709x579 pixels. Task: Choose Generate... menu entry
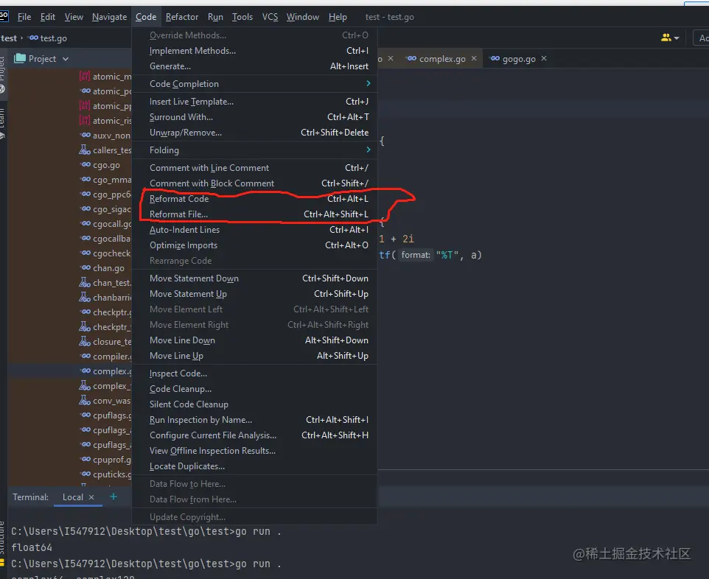pos(255,66)
